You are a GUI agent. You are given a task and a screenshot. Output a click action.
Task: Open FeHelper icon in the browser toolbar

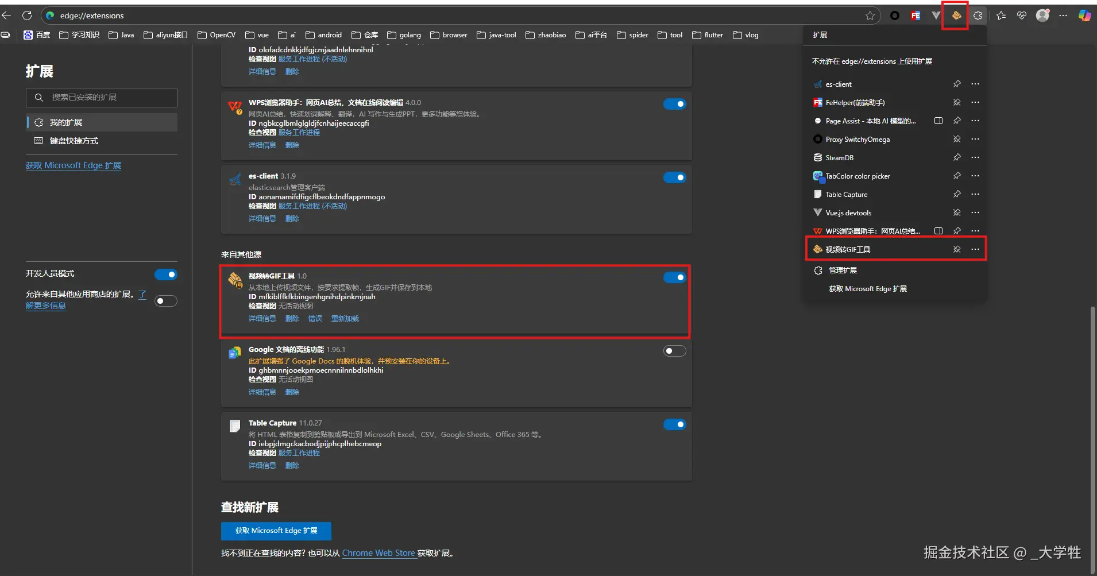tap(916, 16)
